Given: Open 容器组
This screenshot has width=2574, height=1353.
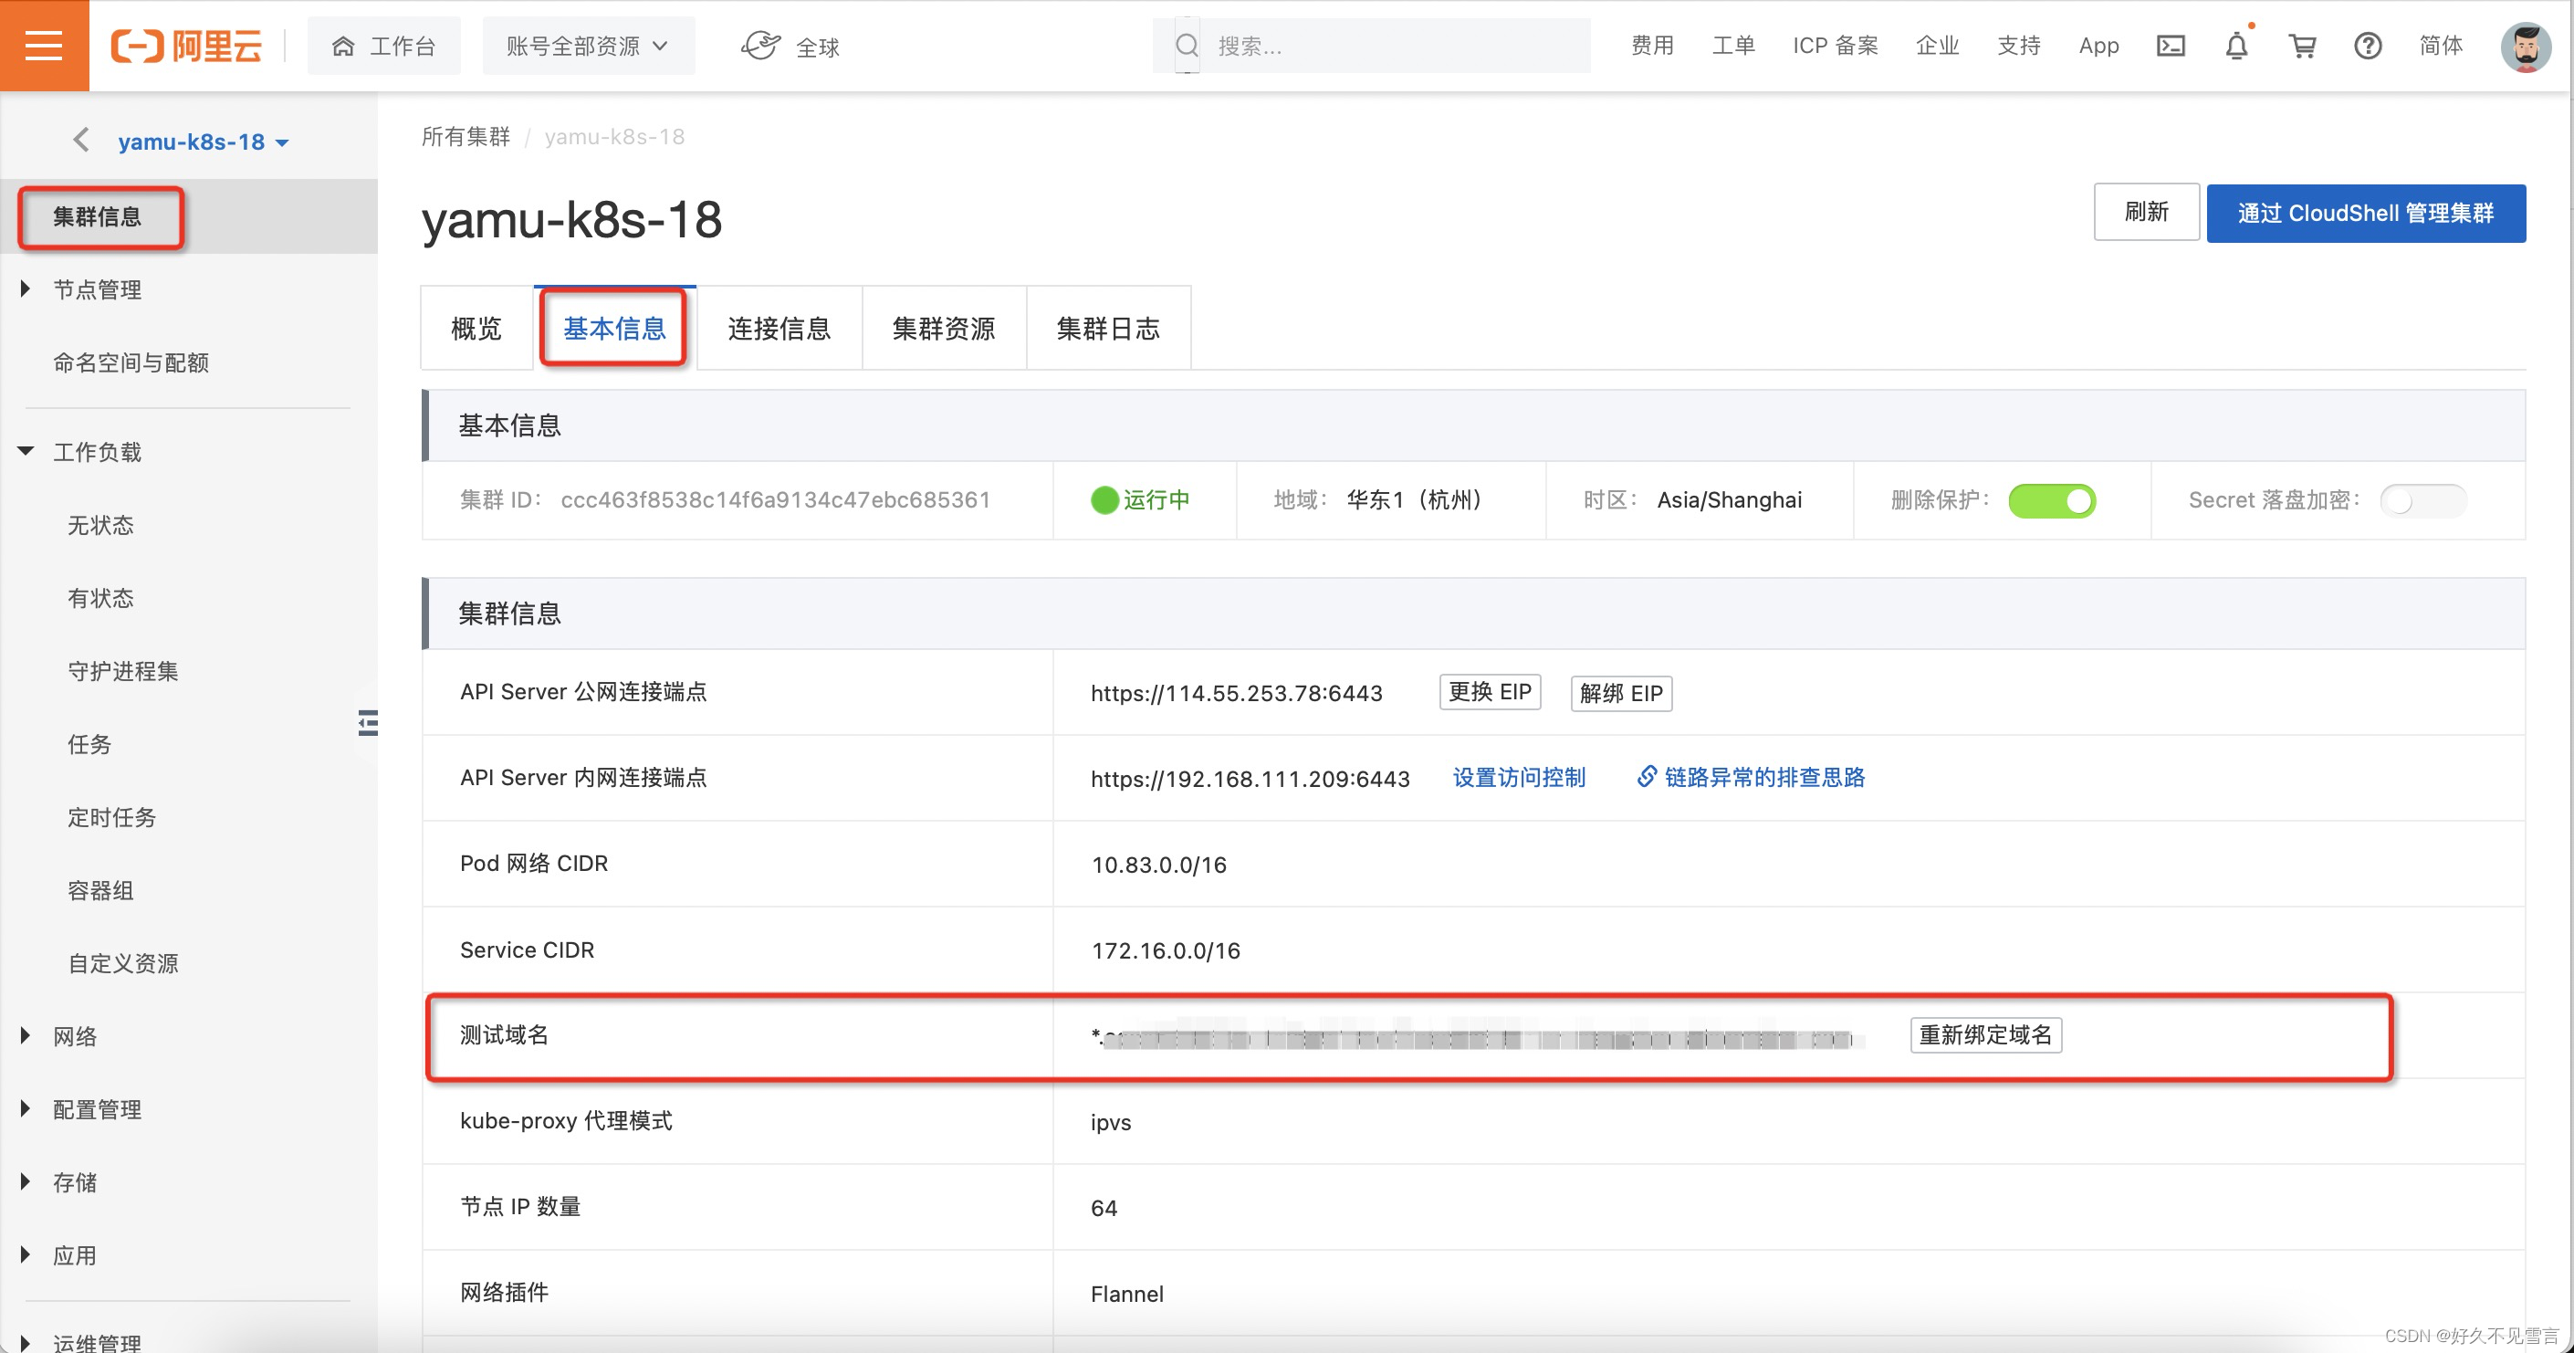Looking at the screenshot, I should coord(99,889).
